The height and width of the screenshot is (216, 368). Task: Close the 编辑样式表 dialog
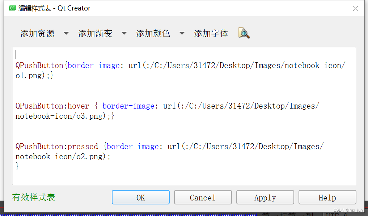coord(355,8)
